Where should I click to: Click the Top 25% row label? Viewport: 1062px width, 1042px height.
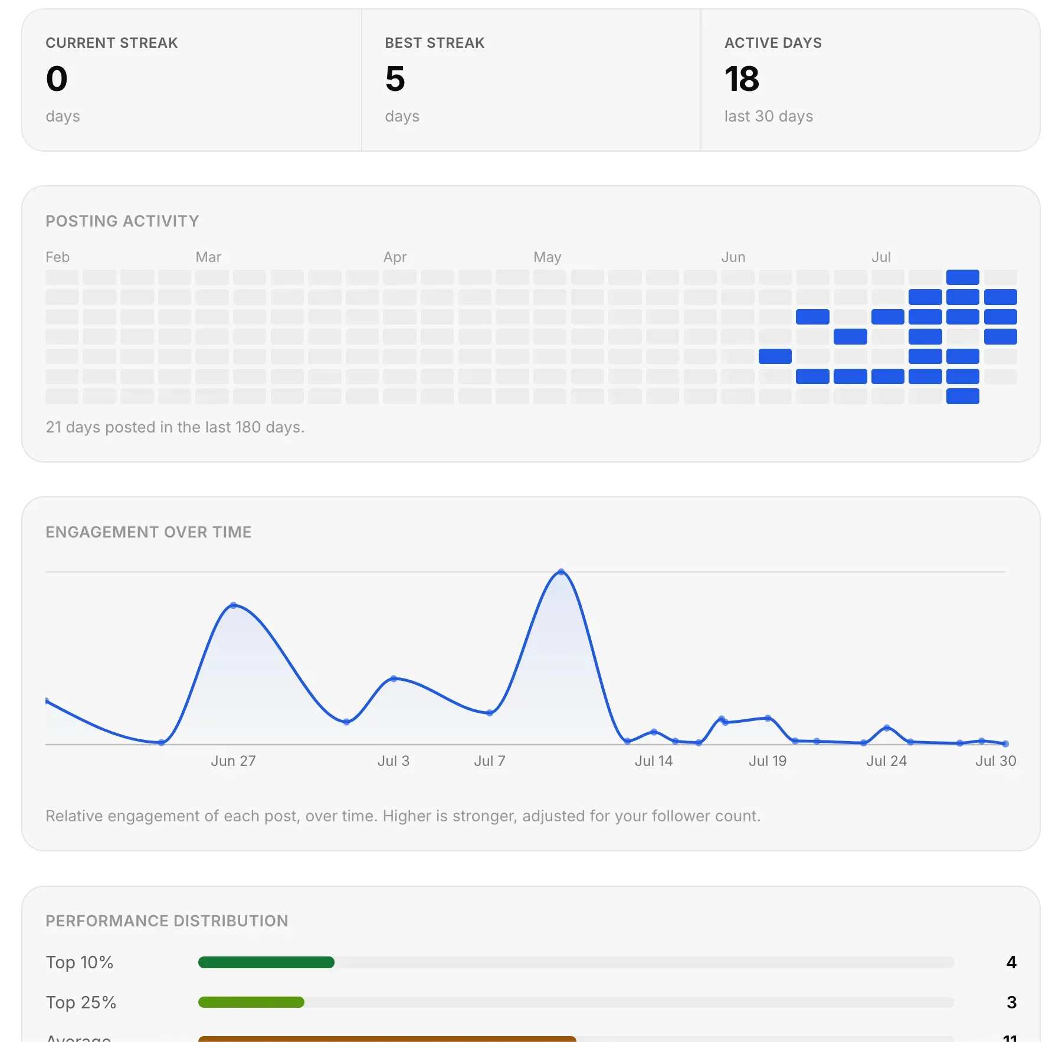(x=81, y=1002)
